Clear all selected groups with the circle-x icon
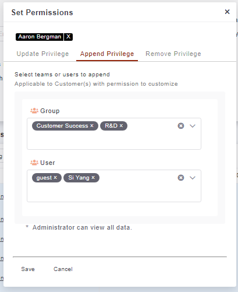Screen dimensions: 238x292 click(181, 126)
